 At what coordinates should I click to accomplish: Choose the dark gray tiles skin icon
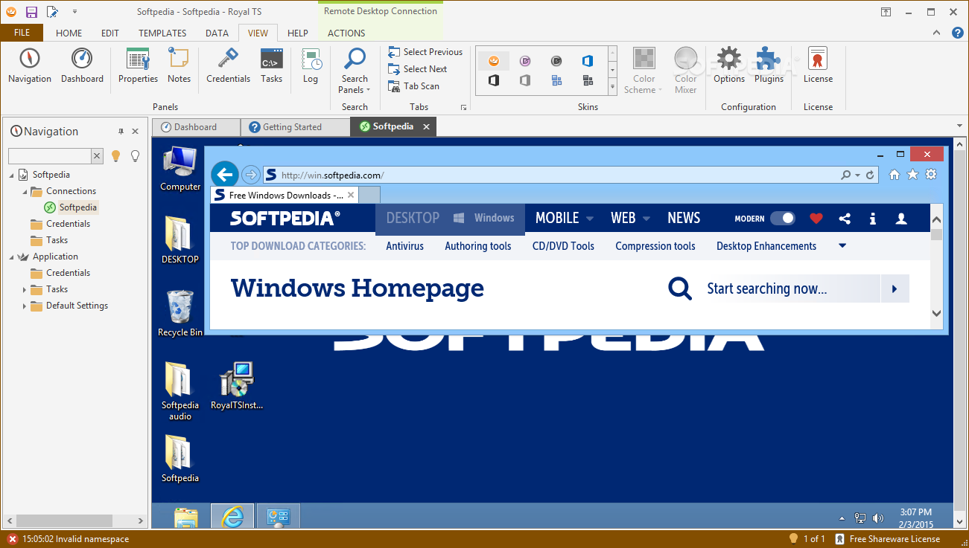(588, 80)
